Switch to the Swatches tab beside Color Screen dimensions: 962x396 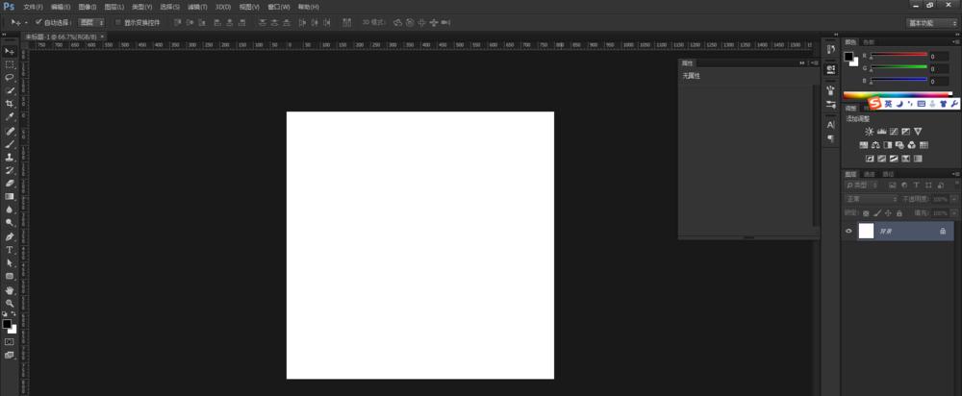(x=868, y=42)
